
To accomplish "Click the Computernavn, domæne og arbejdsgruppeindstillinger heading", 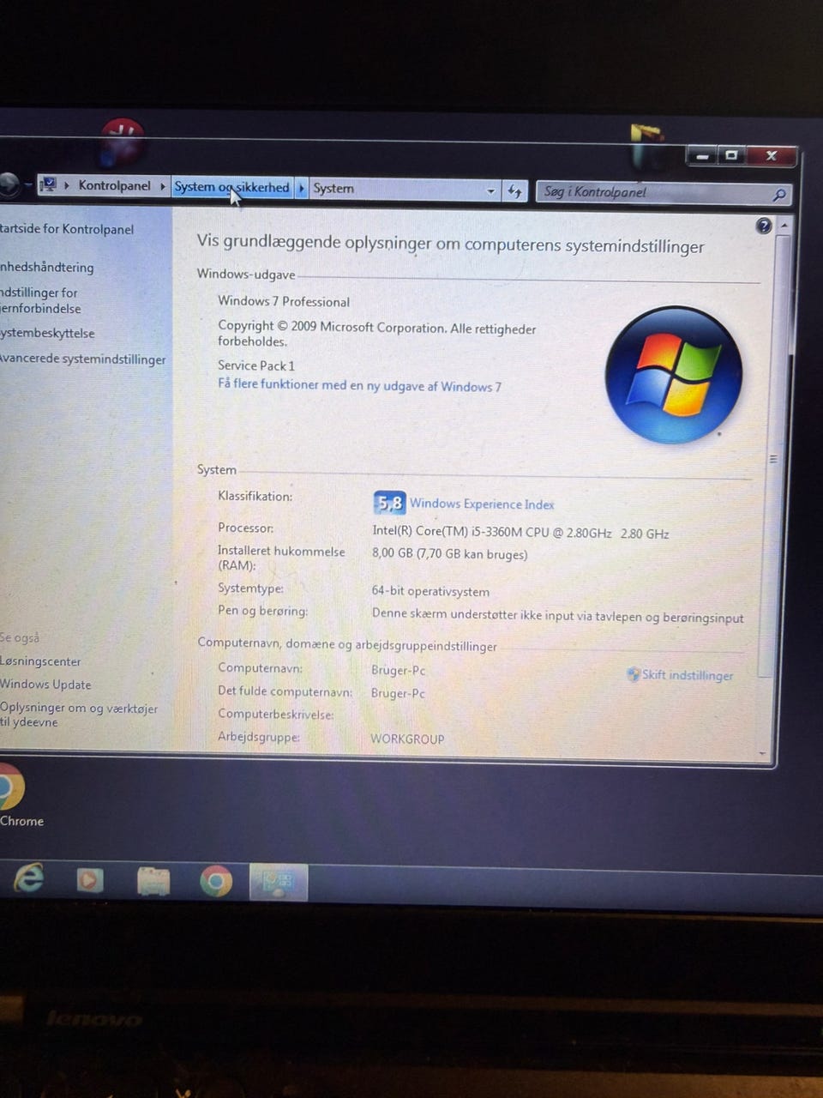I will (347, 644).
